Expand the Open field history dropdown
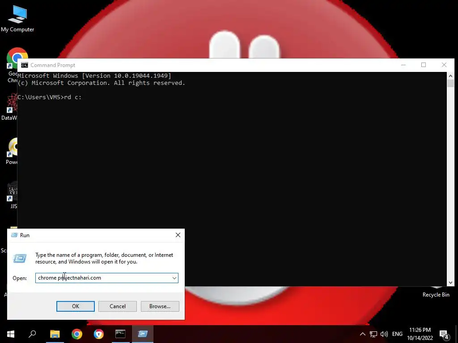Screen dimensions: 458x343 [174, 278]
